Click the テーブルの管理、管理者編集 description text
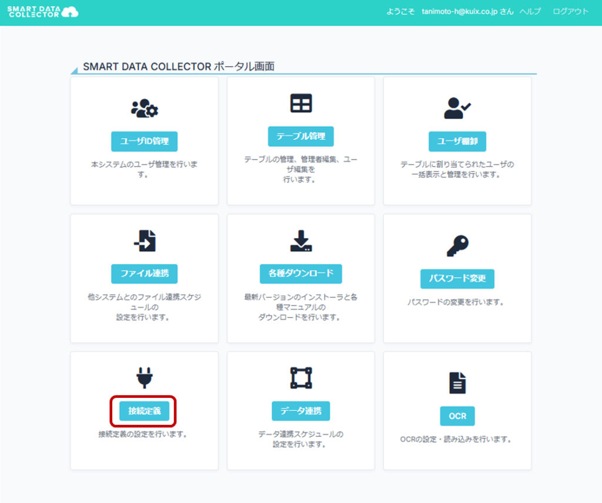This screenshot has width=602, height=503. point(301,169)
